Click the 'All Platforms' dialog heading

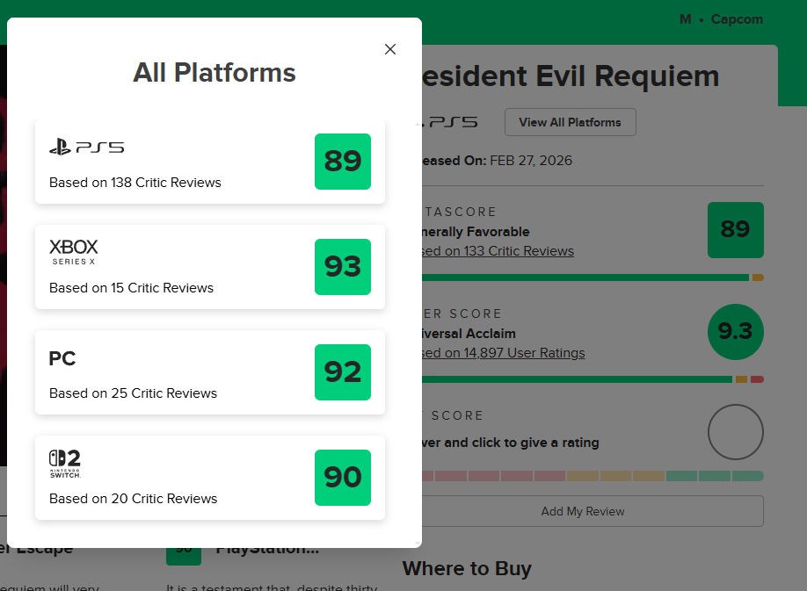click(214, 73)
